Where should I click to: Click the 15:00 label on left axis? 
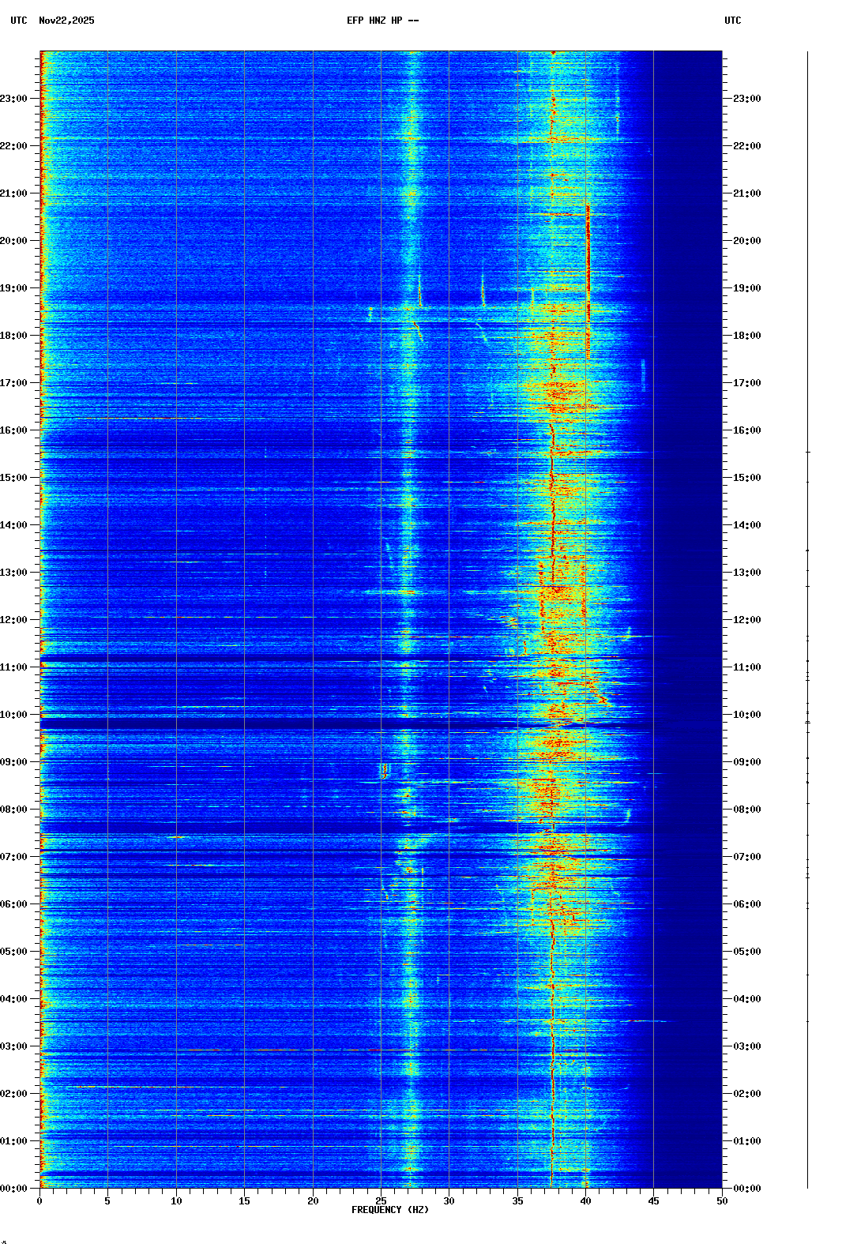pos(13,478)
